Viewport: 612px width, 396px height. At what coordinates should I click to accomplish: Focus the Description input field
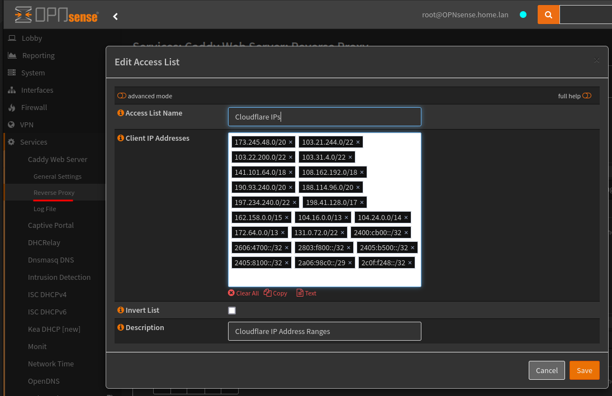324,331
